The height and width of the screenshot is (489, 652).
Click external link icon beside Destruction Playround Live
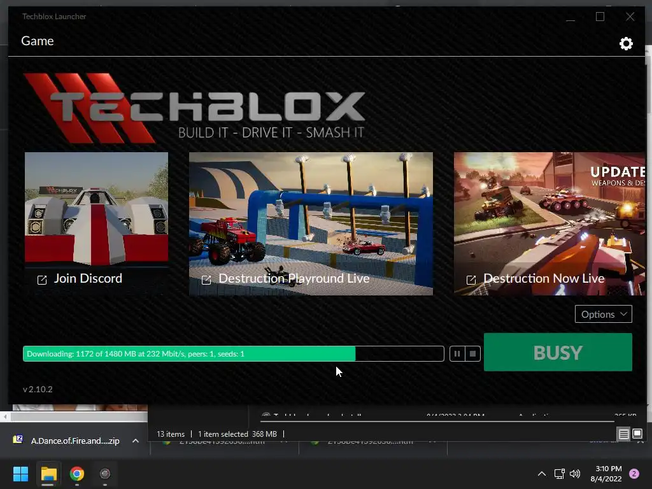pos(206,280)
